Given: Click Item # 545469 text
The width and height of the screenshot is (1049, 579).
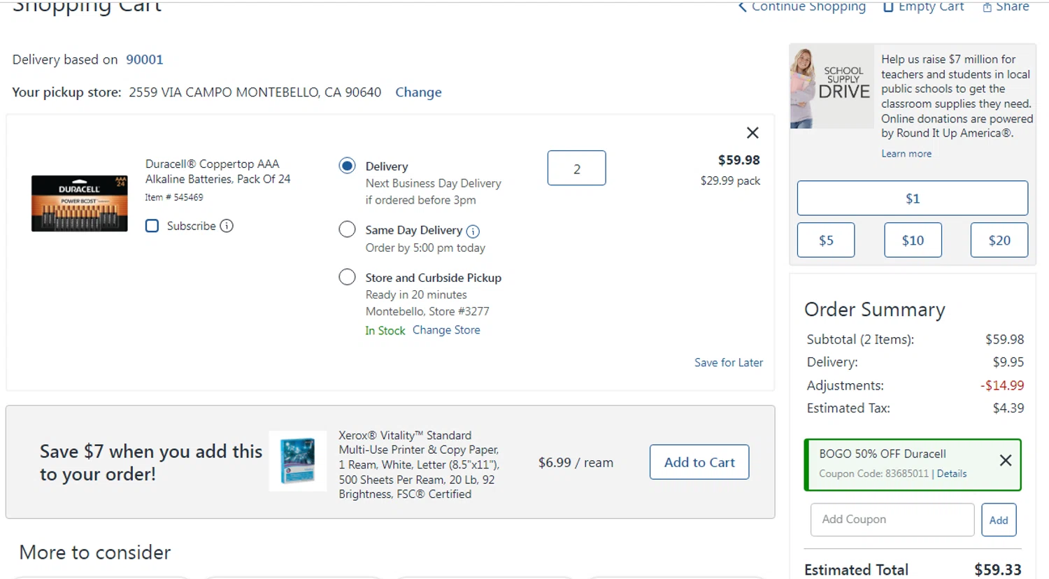Looking at the screenshot, I should 174,197.
